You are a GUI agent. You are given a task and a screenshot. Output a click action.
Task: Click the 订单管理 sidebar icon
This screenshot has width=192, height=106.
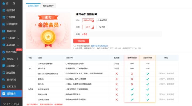(4, 17)
